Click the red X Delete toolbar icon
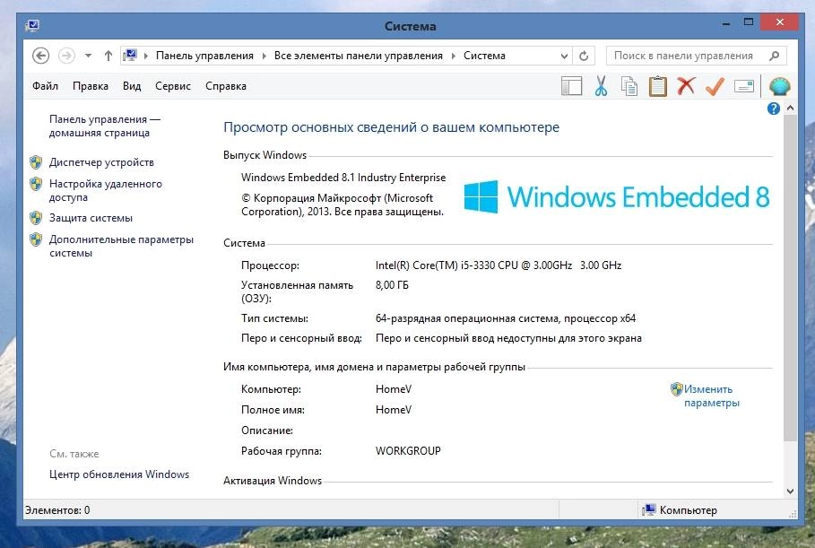Viewport: 815px width, 548px height. [x=686, y=85]
